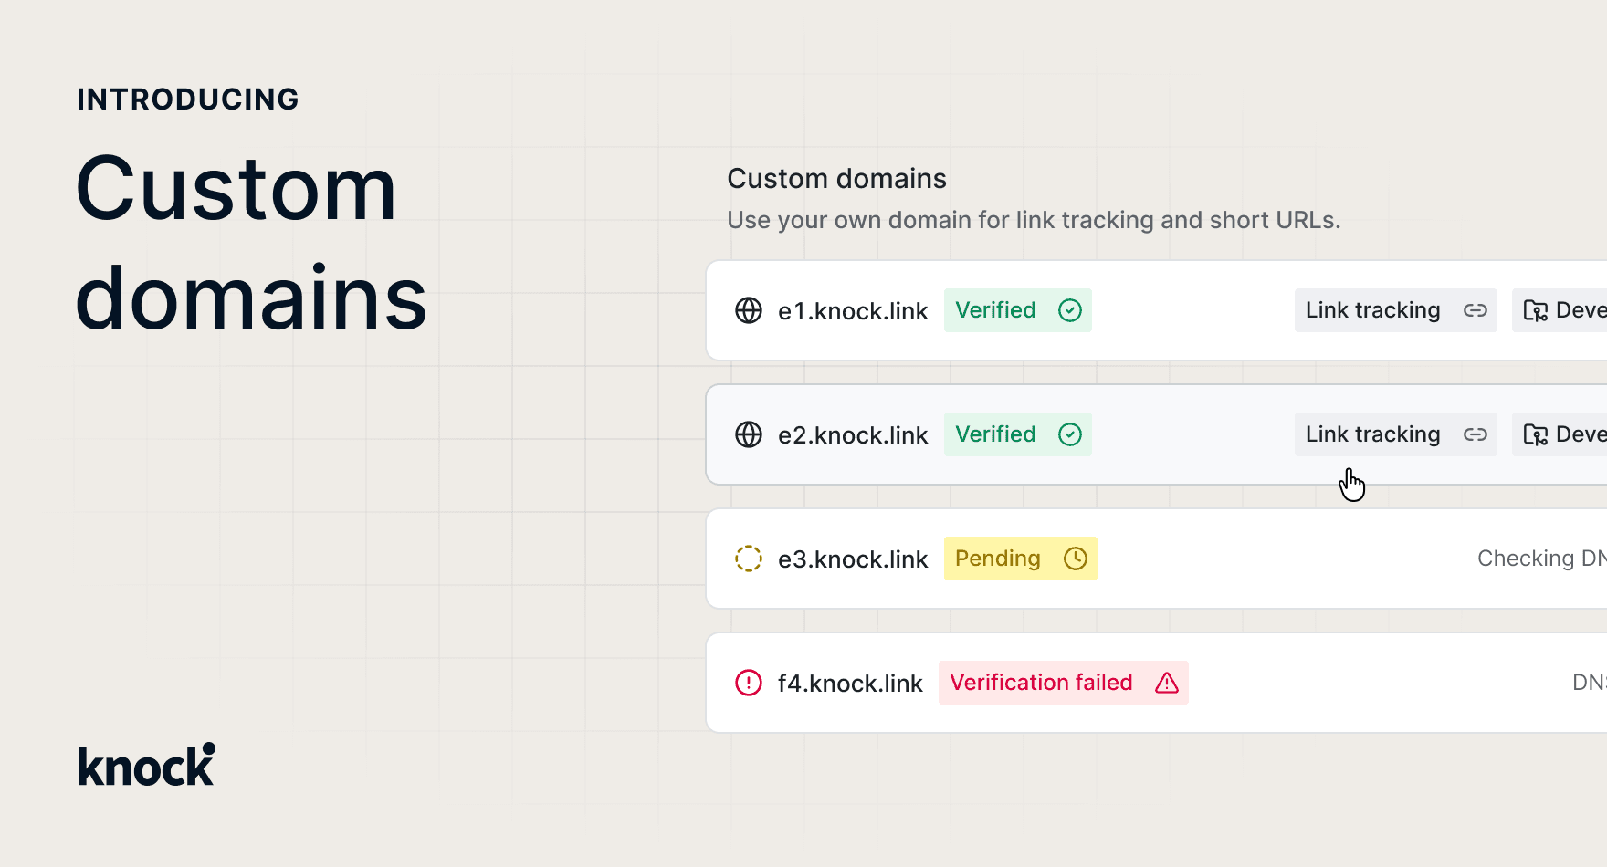
Task: Click the globe icon beside e1.knock.link
Action: (749, 310)
